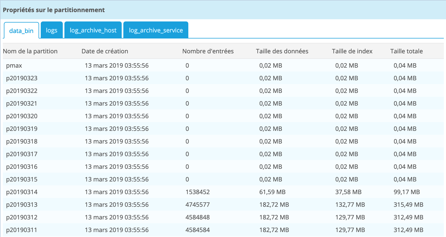Image resolution: width=446 pixels, height=237 pixels.
Task: Select partition p20190323
Action: coord(223,78)
